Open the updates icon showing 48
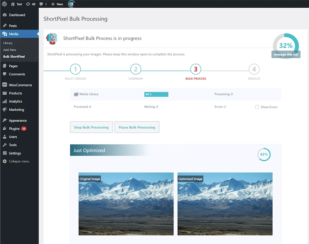 point(28,4)
